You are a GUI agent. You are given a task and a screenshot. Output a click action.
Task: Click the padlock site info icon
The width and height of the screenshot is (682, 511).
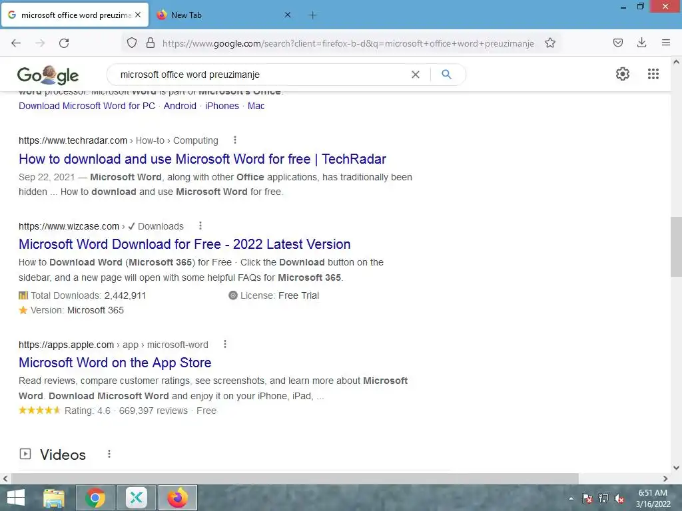point(151,43)
